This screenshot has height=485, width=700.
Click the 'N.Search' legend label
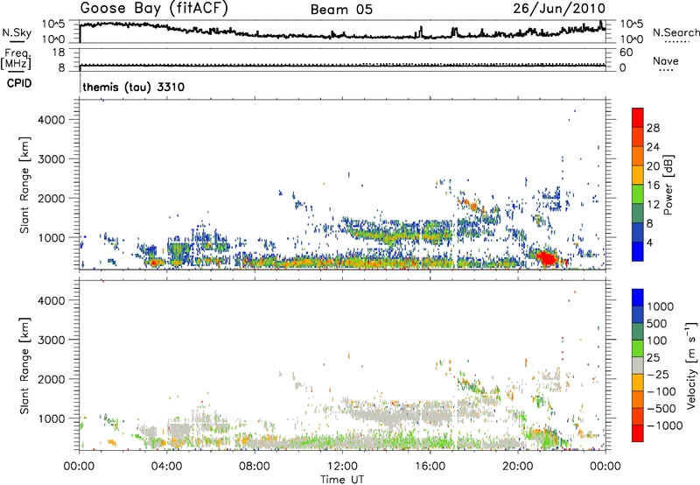click(x=675, y=32)
